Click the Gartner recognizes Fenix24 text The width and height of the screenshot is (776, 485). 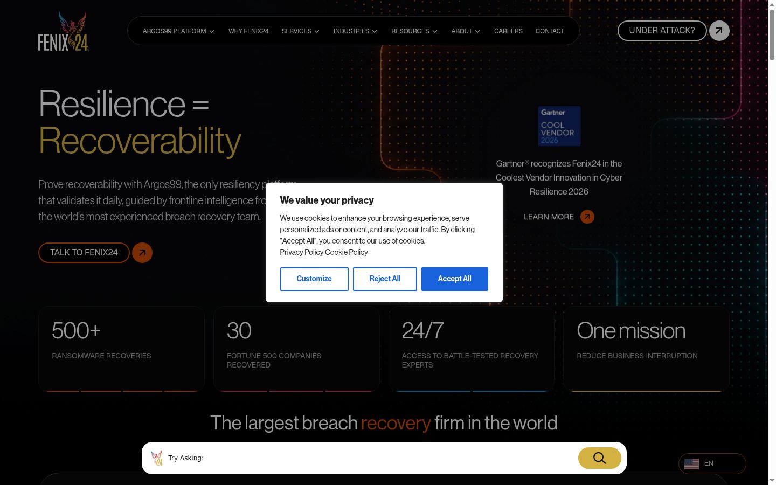559,177
